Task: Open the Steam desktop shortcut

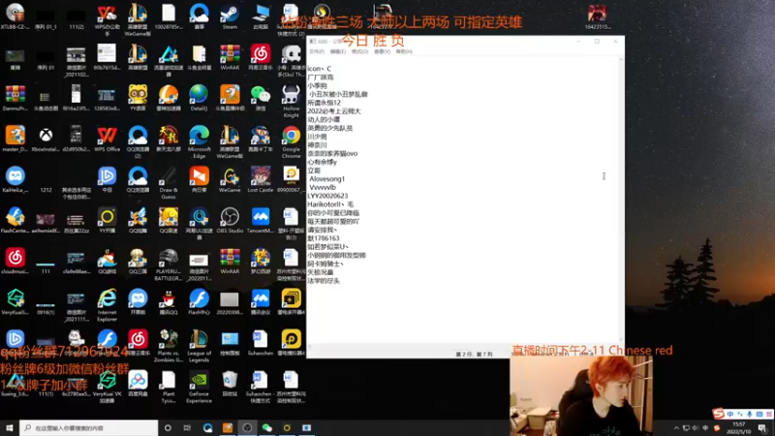Action: coord(230,16)
